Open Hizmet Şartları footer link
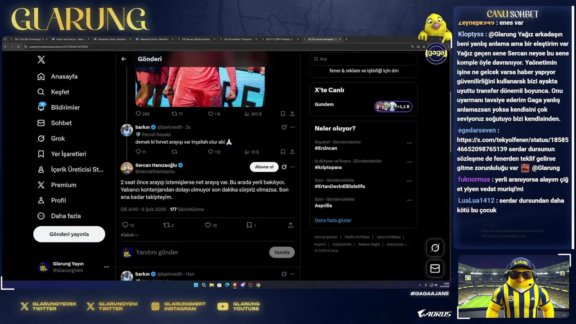This screenshot has height=324, width=576. (x=326, y=237)
